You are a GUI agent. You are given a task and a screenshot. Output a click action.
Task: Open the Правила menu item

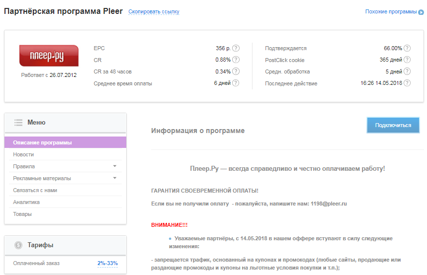tap(65, 166)
